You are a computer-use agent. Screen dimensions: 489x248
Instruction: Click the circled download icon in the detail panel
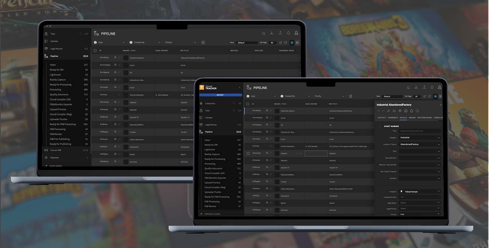406,111
